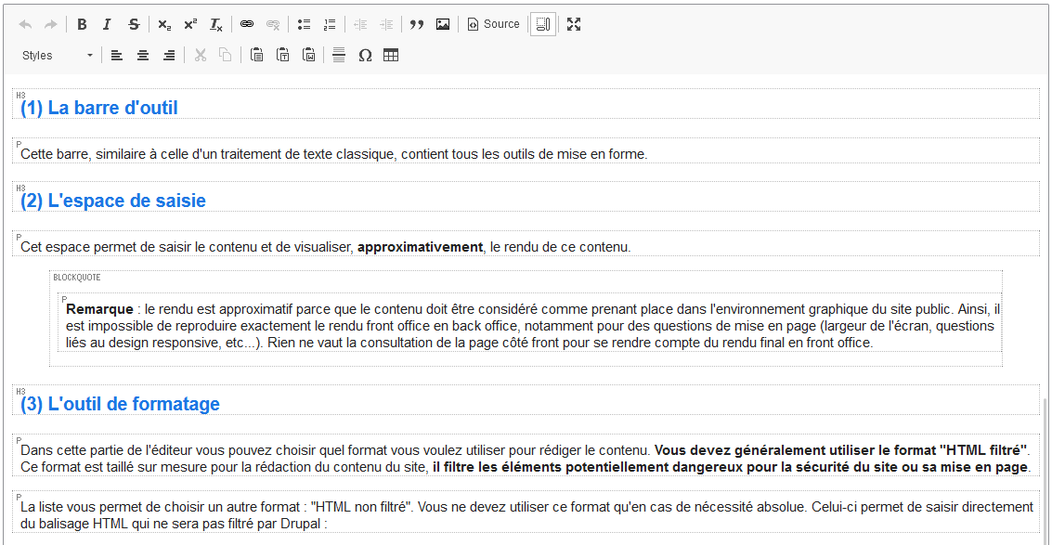
Task: Apply Superscript formatting icon
Action: pyautogui.click(x=189, y=23)
